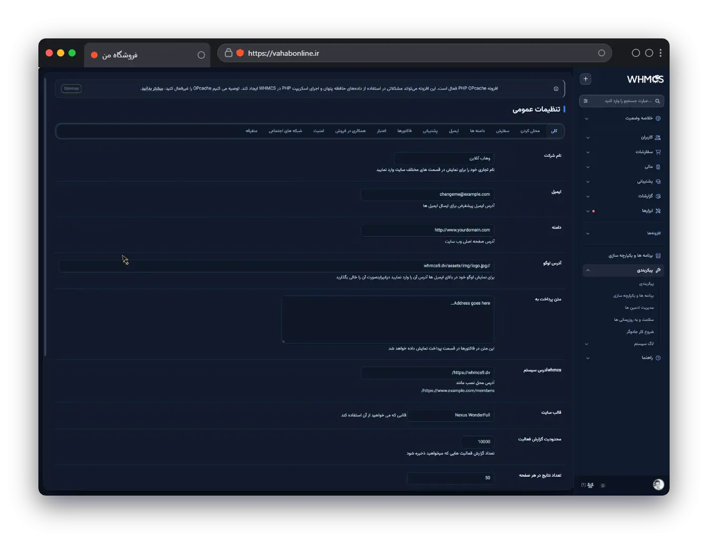The image size is (708, 534).
Task: Follow the بیشتر بدانید link
Action: pyautogui.click(x=152, y=88)
